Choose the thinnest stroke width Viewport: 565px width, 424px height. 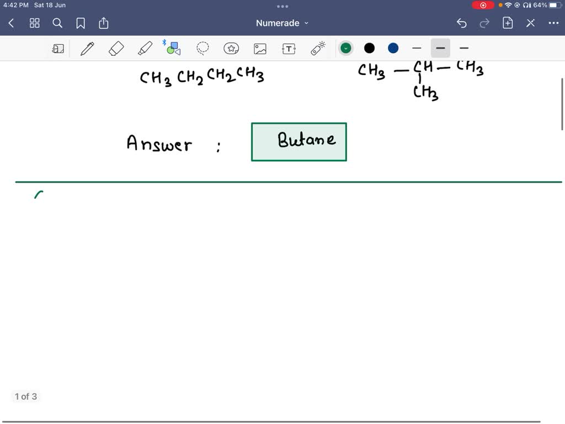417,48
